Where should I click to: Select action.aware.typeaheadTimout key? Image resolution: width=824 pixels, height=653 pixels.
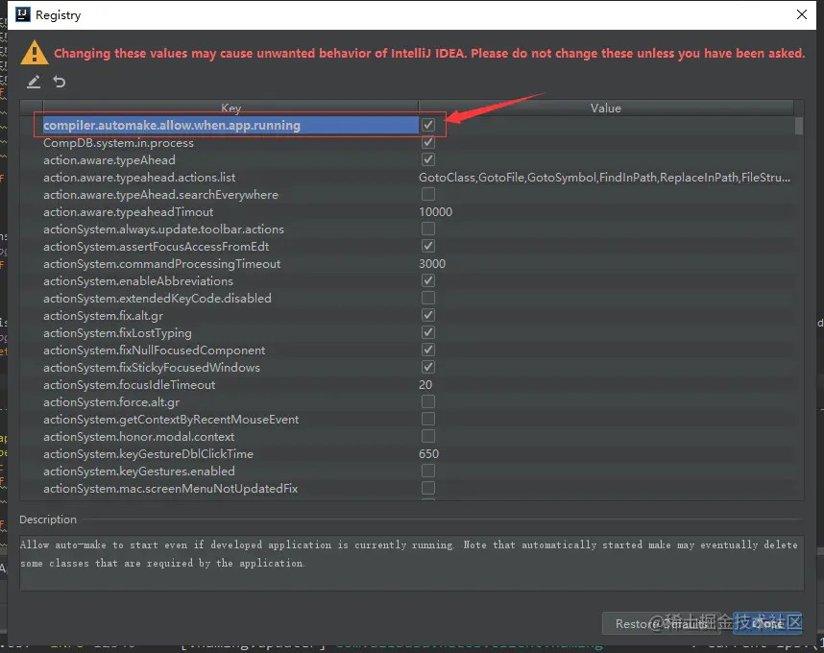pos(129,212)
